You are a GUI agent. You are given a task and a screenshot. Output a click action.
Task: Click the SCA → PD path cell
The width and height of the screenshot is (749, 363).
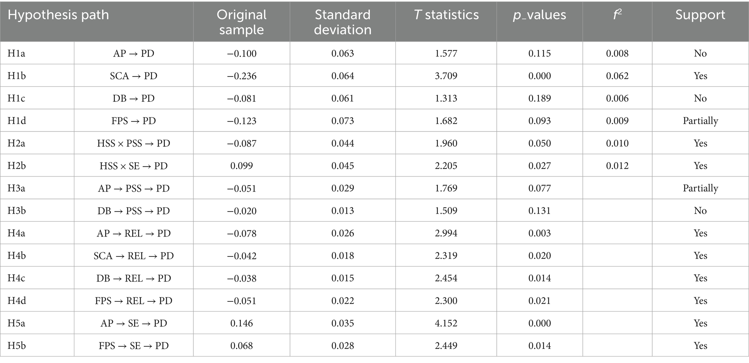point(134,76)
